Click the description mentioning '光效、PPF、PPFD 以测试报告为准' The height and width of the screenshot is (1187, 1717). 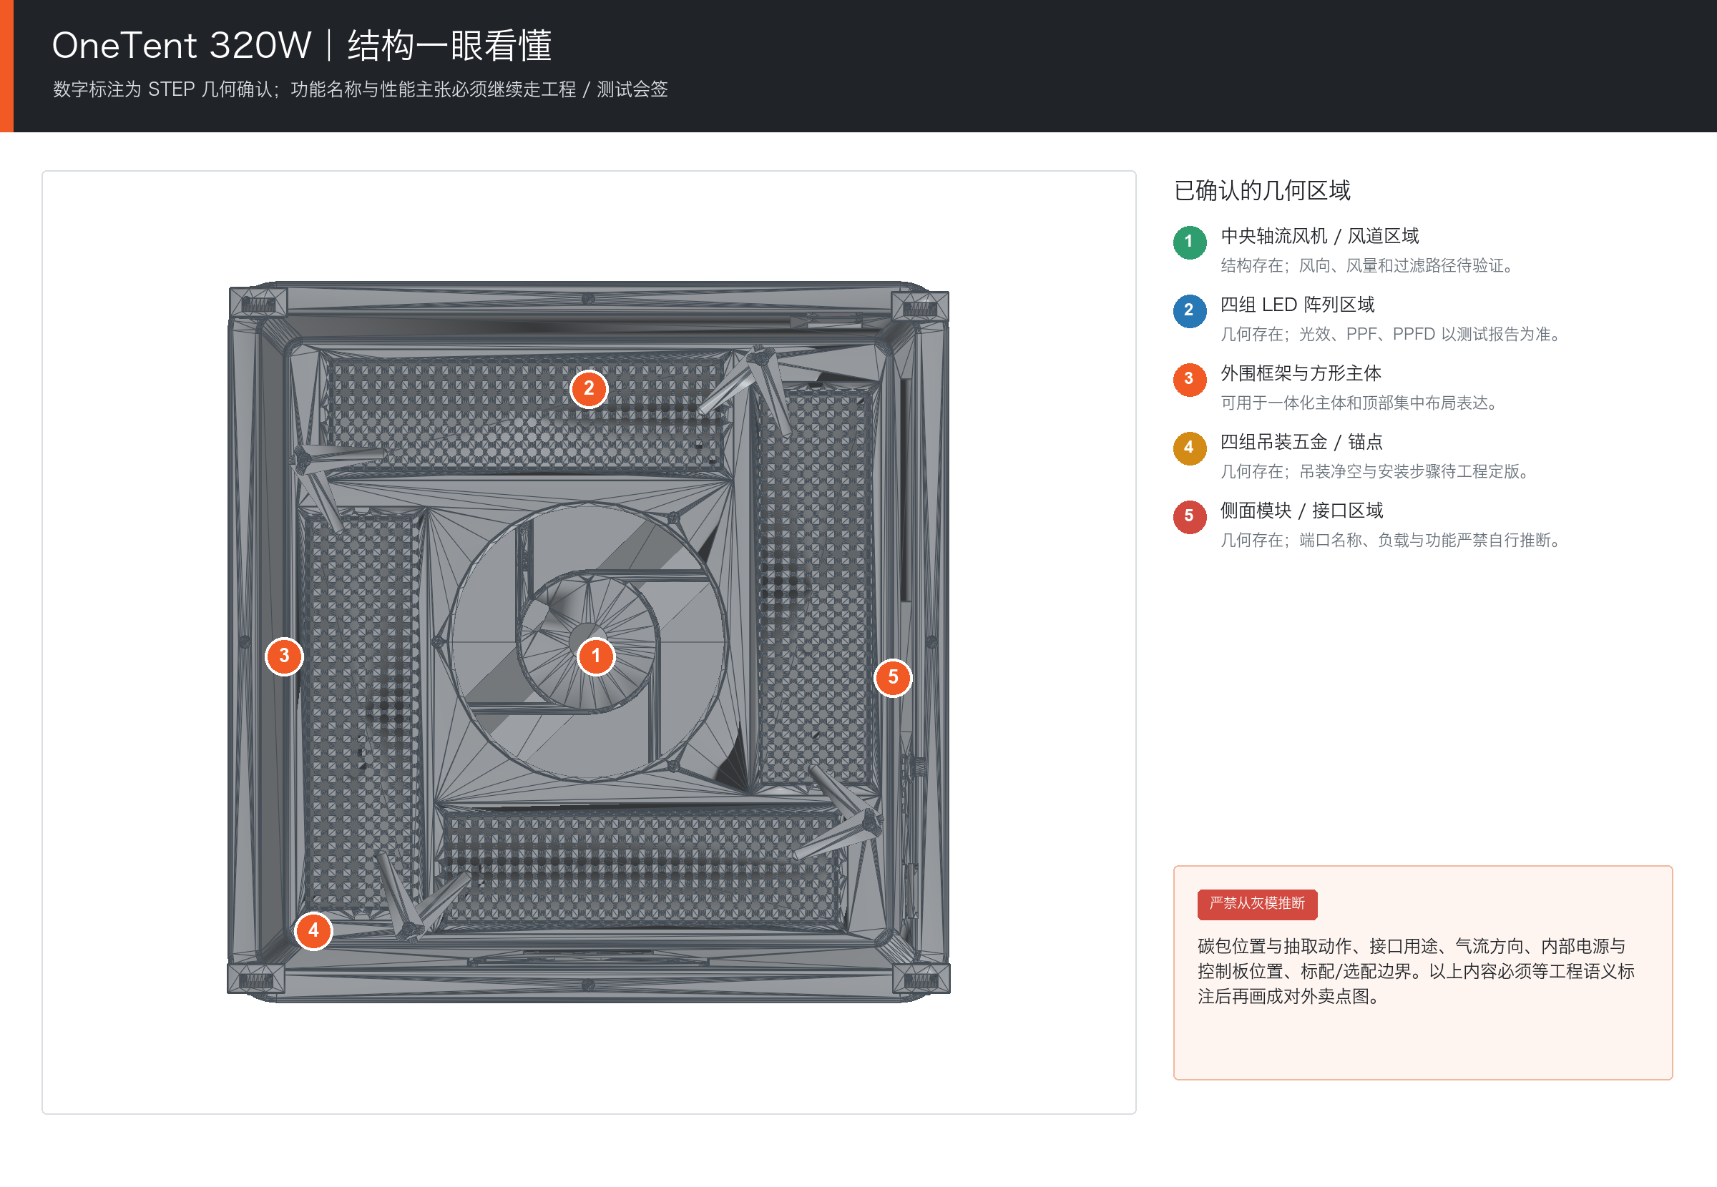[1394, 334]
